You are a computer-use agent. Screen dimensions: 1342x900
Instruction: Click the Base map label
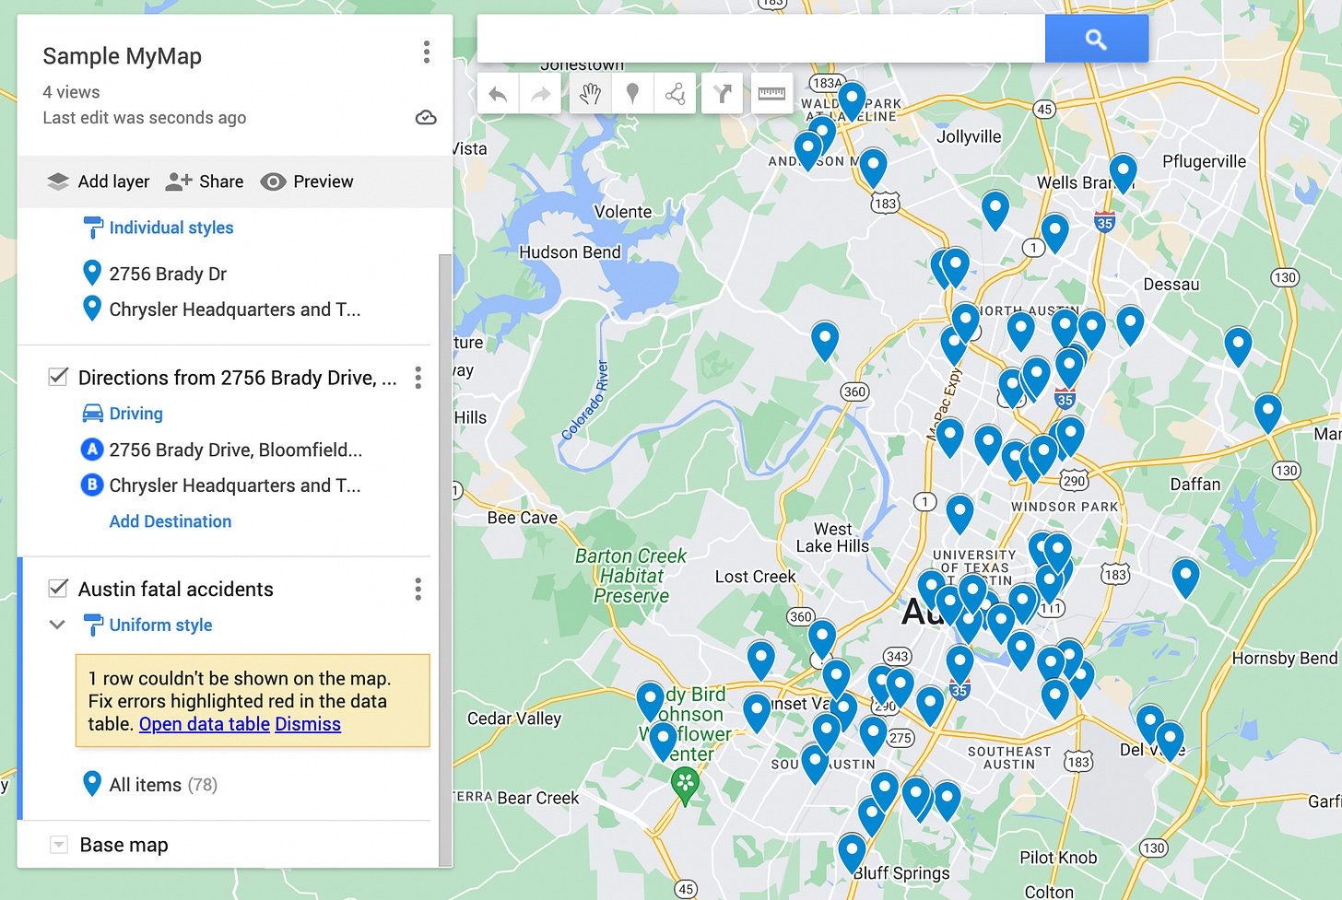[x=124, y=845]
